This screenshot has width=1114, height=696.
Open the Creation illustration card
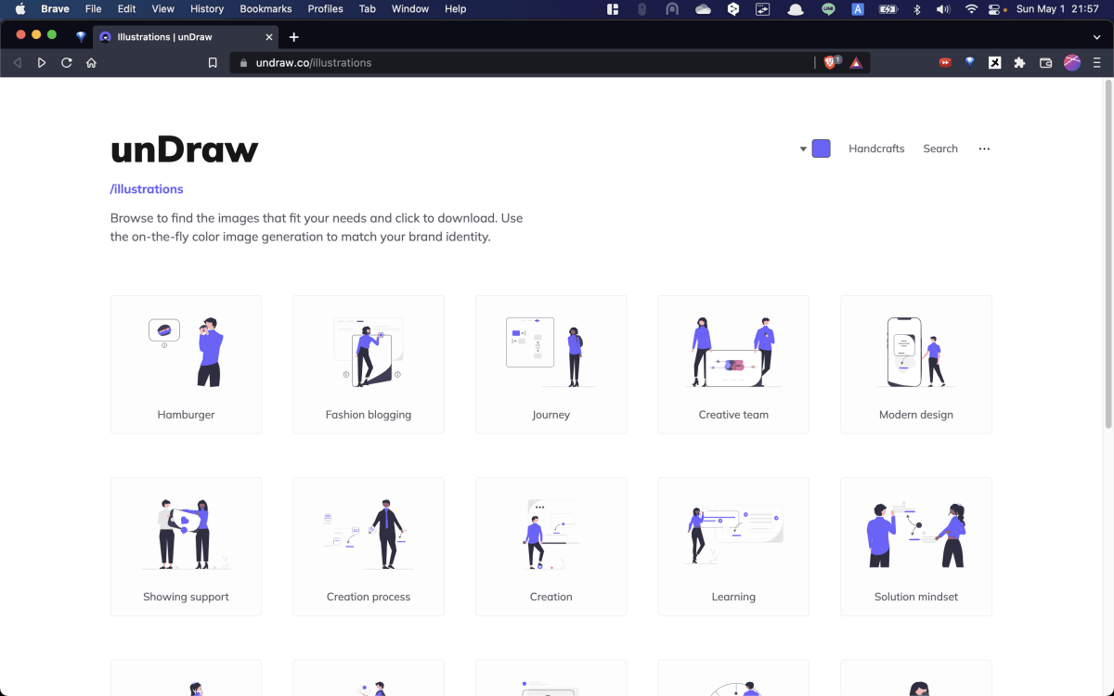tap(551, 547)
